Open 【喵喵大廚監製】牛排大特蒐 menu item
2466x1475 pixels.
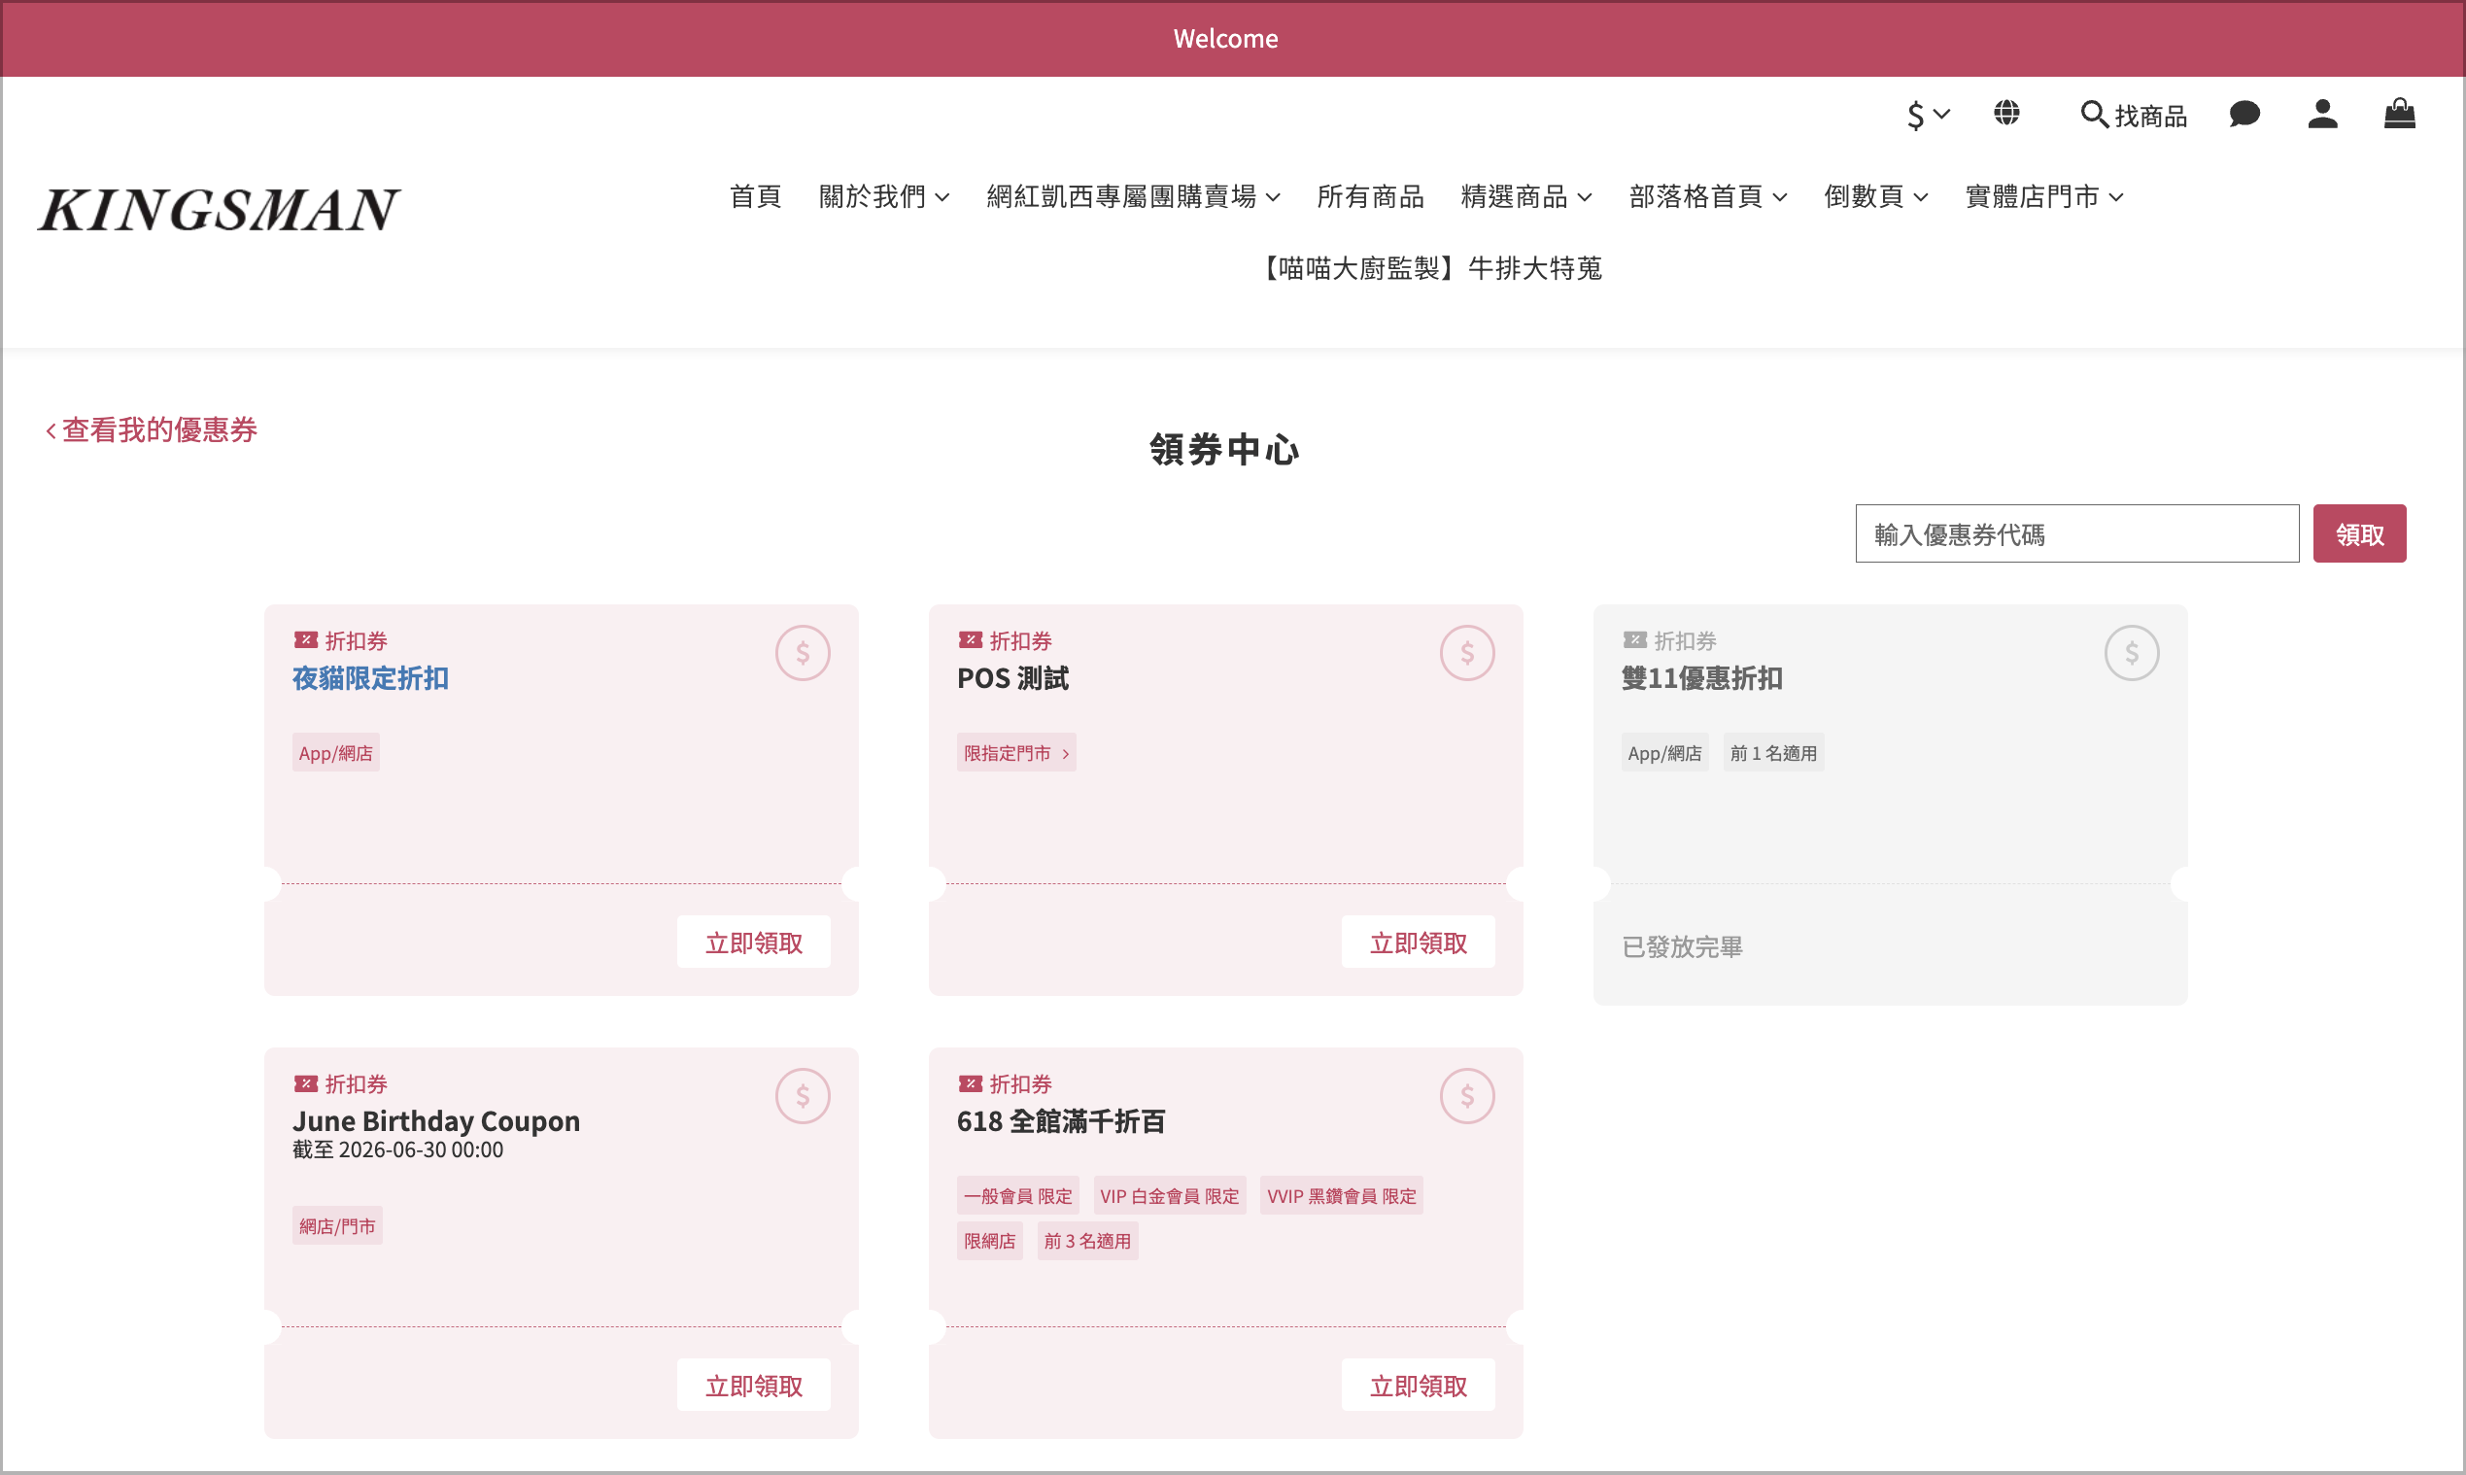point(1429,268)
